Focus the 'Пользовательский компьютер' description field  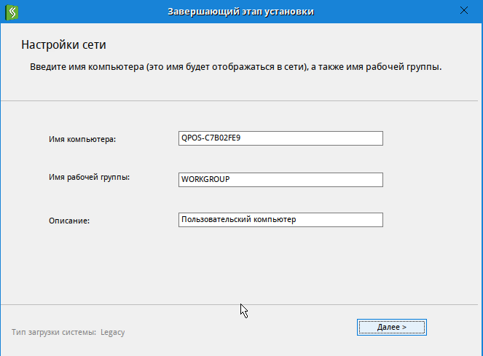click(280, 219)
